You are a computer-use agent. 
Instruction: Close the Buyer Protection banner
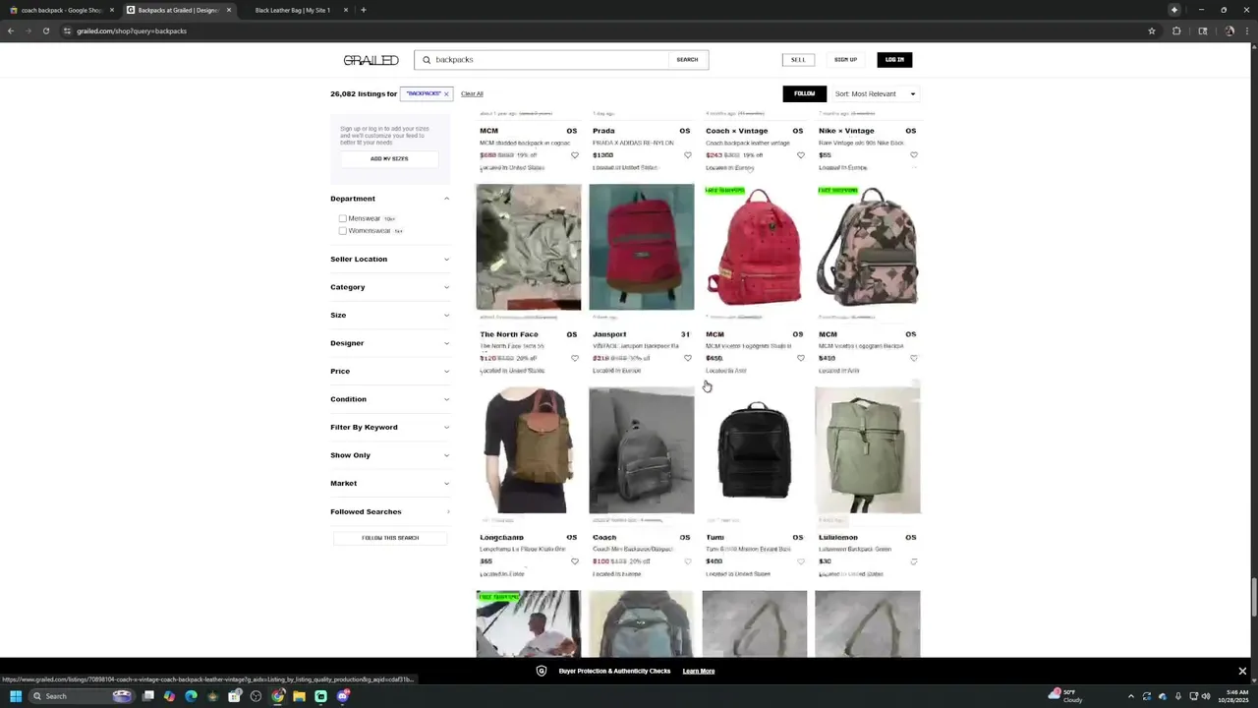coord(1242,671)
